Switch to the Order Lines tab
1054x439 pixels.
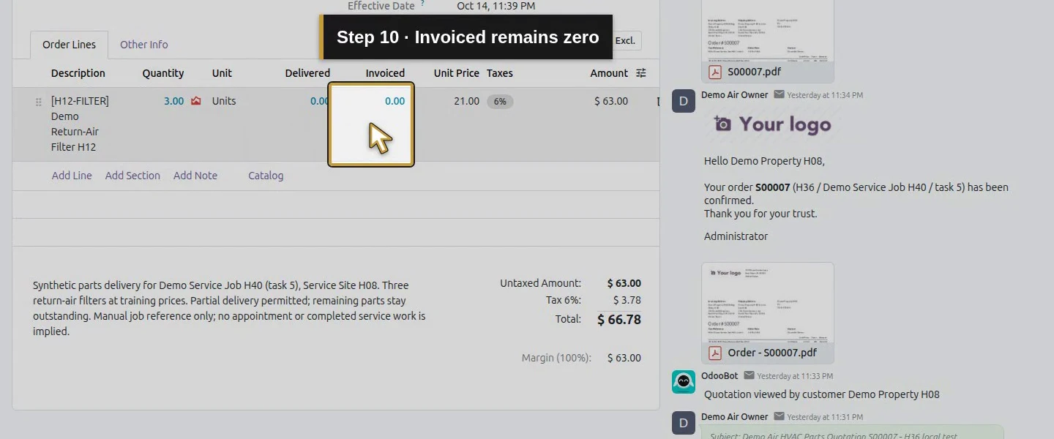click(x=69, y=45)
